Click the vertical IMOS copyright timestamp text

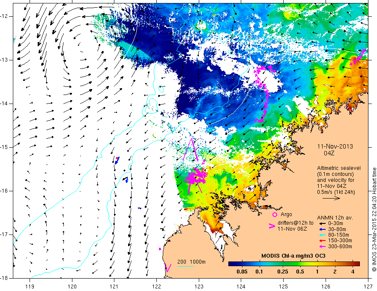tap(374, 220)
